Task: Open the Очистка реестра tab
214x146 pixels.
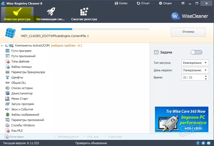Action: click(17, 14)
